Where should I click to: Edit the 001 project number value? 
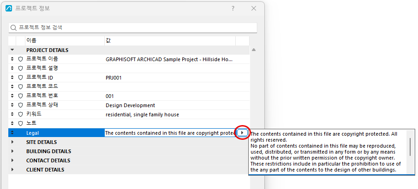click(109, 96)
